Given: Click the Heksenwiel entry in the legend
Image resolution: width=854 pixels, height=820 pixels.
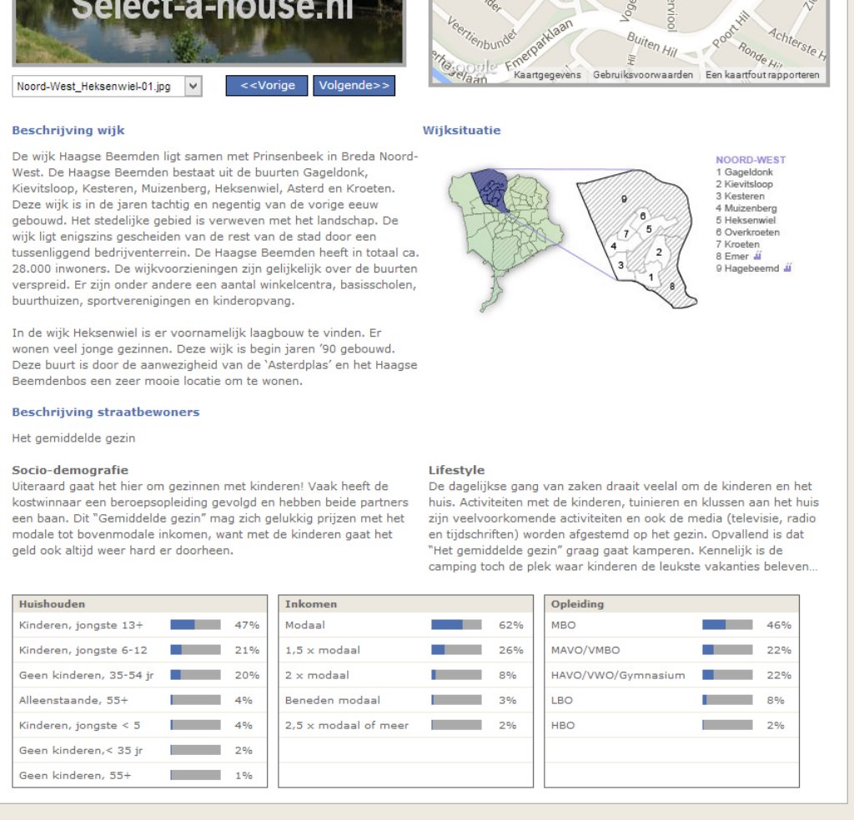Looking at the screenshot, I should 750,220.
